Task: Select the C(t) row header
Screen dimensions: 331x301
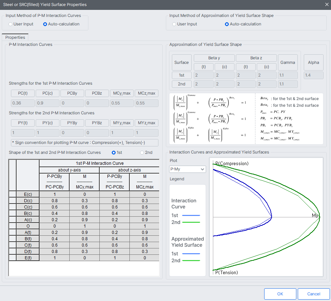Action: pyautogui.click(x=28, y=245)
